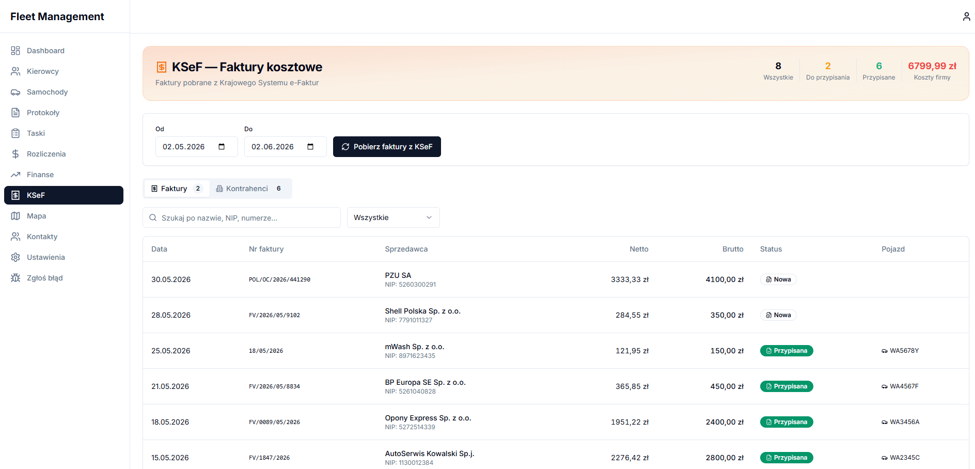Click seller name PZU SA
Image resolution: width=975 pixels, height=469 pixels.
[x=398, y=275]
